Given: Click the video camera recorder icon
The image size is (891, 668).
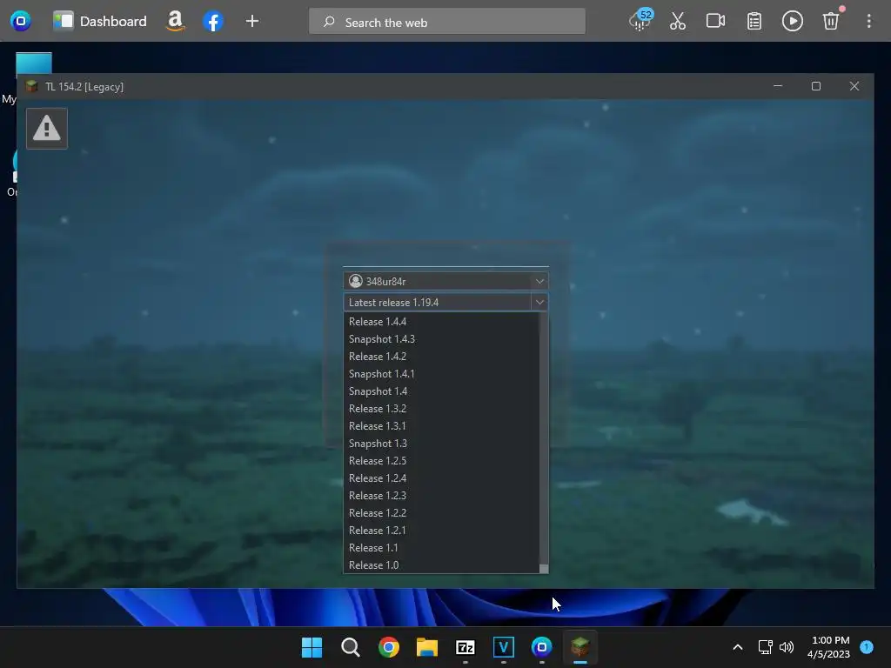Looking at the screenshot, I should point(715,22).
